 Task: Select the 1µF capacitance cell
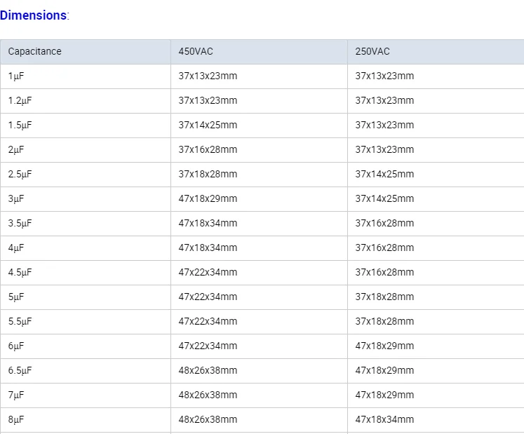16,76
